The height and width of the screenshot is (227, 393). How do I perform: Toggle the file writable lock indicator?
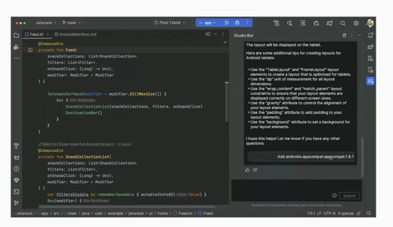tap(358, 213)
